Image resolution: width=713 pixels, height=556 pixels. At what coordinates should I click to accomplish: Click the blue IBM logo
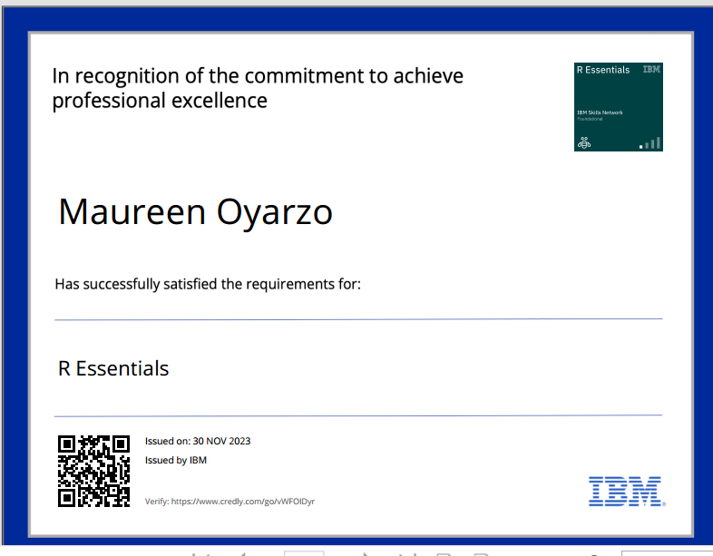627,492
